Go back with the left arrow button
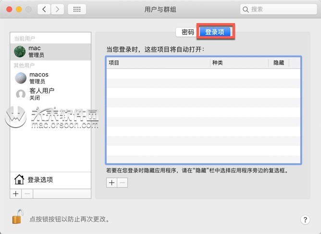 [44, 9]
